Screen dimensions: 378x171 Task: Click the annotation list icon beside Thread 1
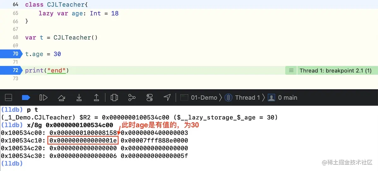(x=291, y=71)
